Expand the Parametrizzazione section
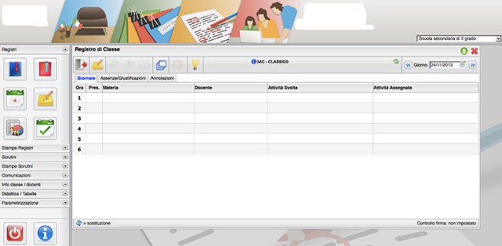Image resolution: width=502 pixels, height=246 pixels. click(x=65, y=203)
